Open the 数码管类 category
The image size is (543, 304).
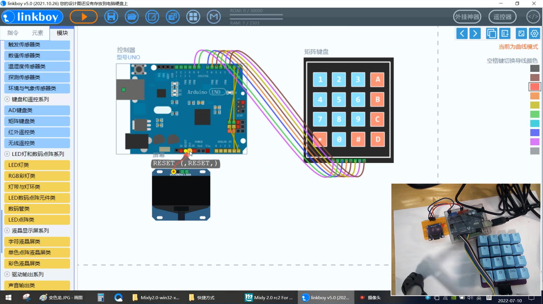[37, 209]
